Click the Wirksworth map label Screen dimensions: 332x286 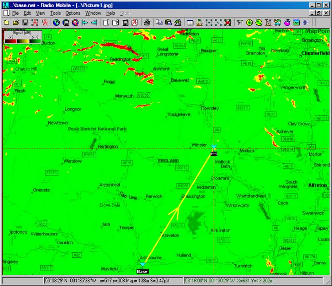pos(238,205)
